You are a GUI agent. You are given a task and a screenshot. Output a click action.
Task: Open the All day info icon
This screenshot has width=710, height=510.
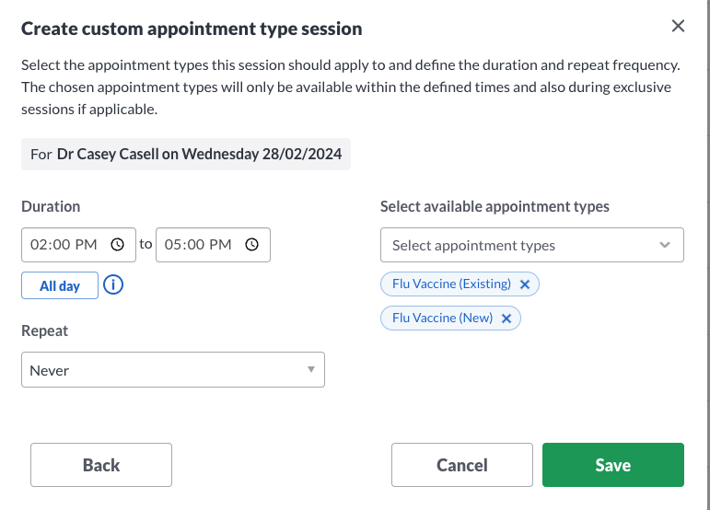113,285
